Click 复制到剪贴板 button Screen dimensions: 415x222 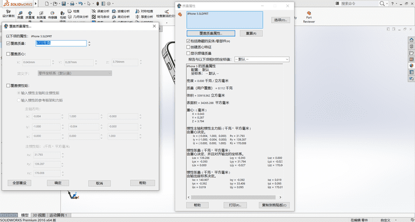point(274,205)
